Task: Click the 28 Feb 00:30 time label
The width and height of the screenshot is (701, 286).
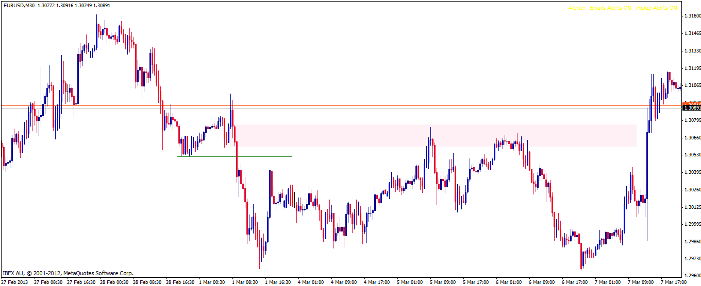Action: pos(114,282)
